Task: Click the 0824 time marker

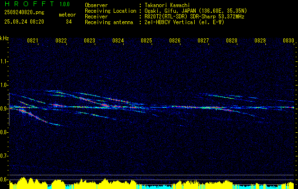Action: [x=118, y=41]
